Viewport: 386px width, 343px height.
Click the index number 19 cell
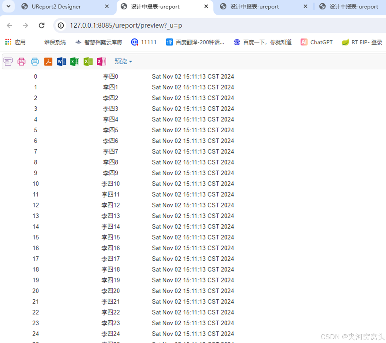pyautogui.click(x=36, y=280)
